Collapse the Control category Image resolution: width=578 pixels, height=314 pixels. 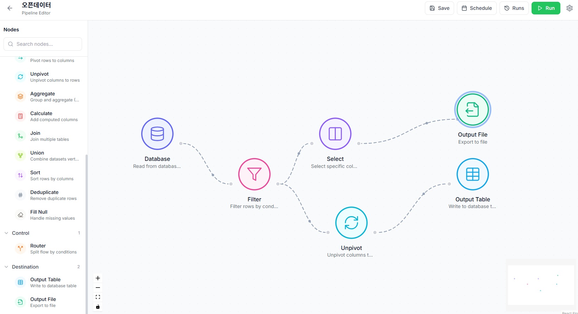6,233
